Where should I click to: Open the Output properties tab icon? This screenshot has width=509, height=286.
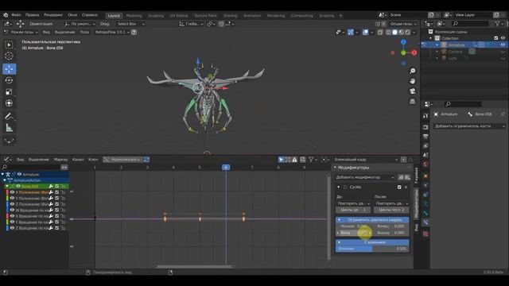[x=425, y=137]
